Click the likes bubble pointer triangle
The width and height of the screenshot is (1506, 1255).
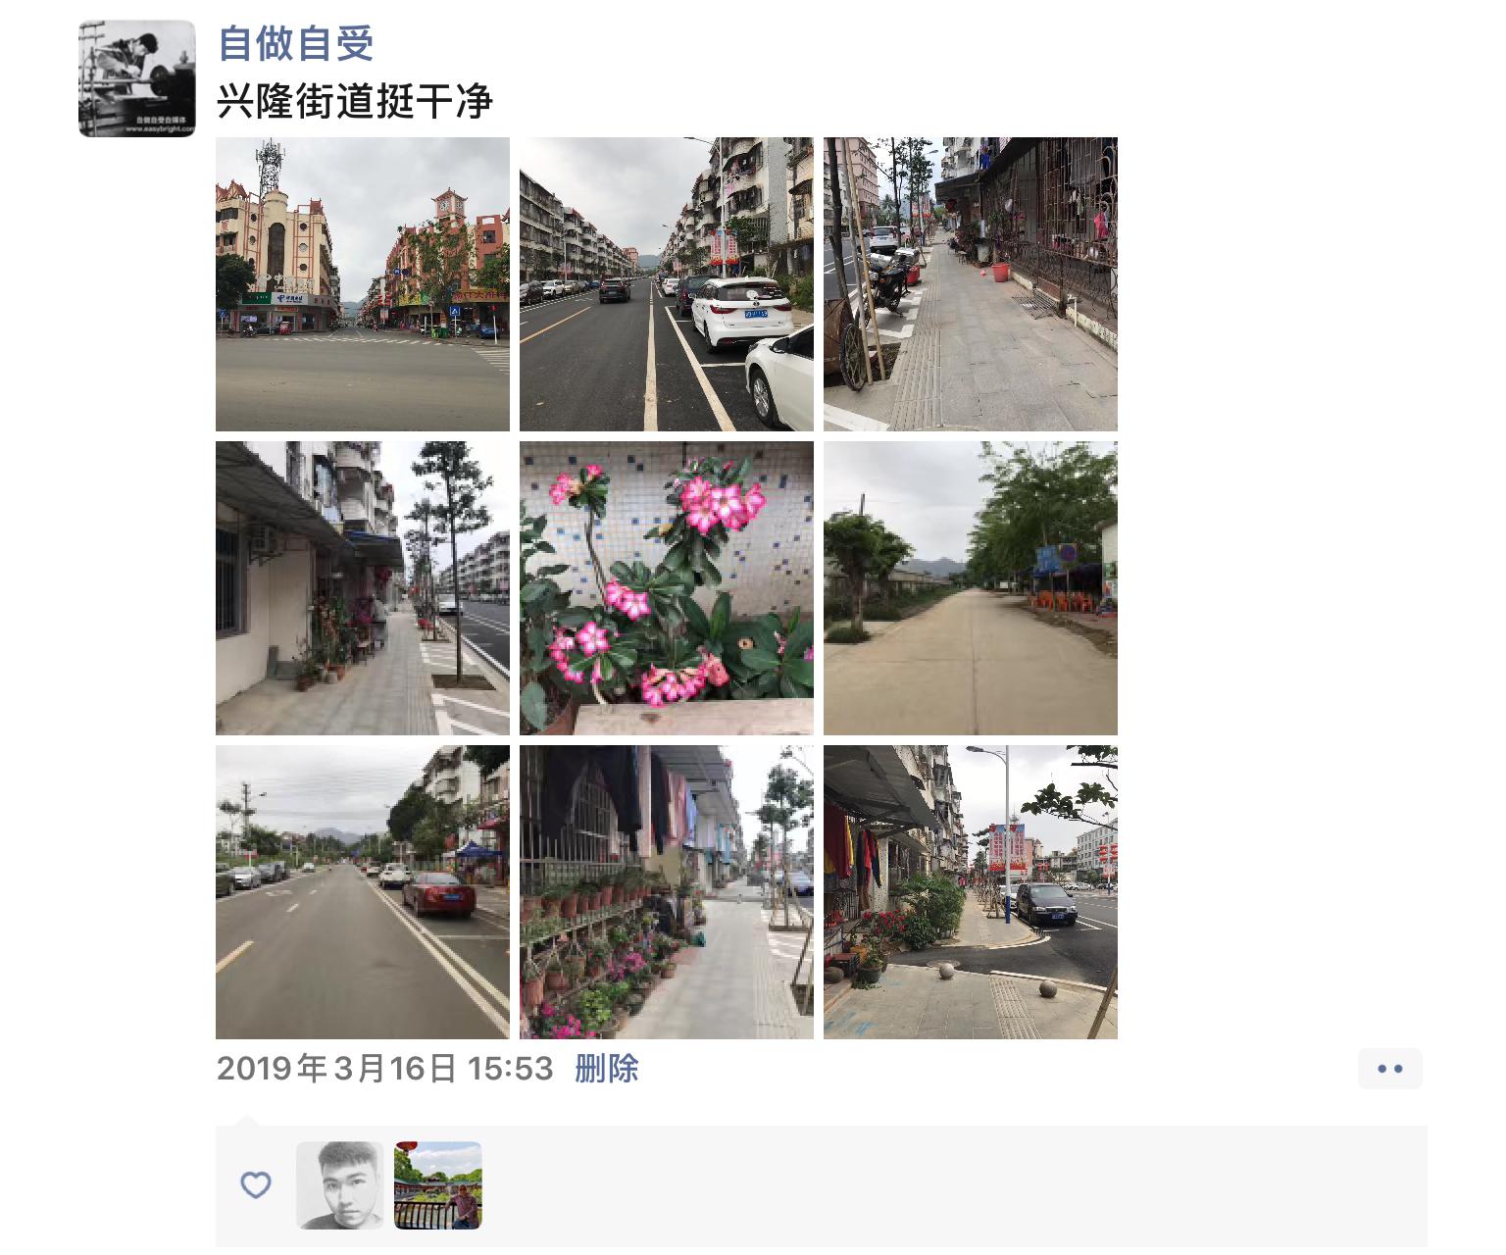click(247, 1120)
